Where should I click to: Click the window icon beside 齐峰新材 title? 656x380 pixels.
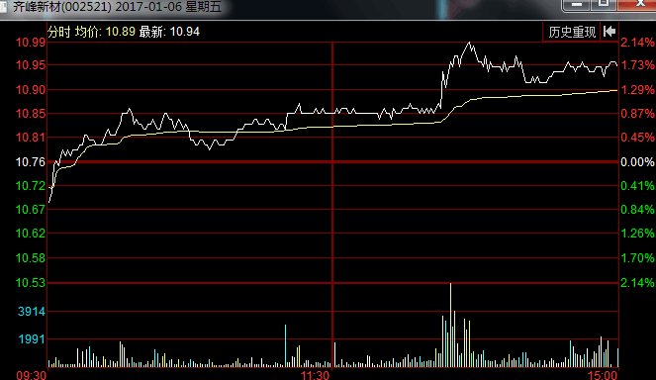(x=3, y=7)
